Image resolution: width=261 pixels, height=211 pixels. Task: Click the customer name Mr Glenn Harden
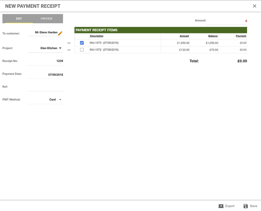click(x=46, y=33)
